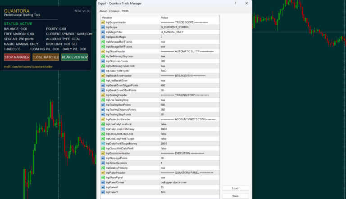Click the bool icon beside InpManageBuyTrades
Image resolution: width=346 pixels, height=199 pixels.
tap(103, 42)
